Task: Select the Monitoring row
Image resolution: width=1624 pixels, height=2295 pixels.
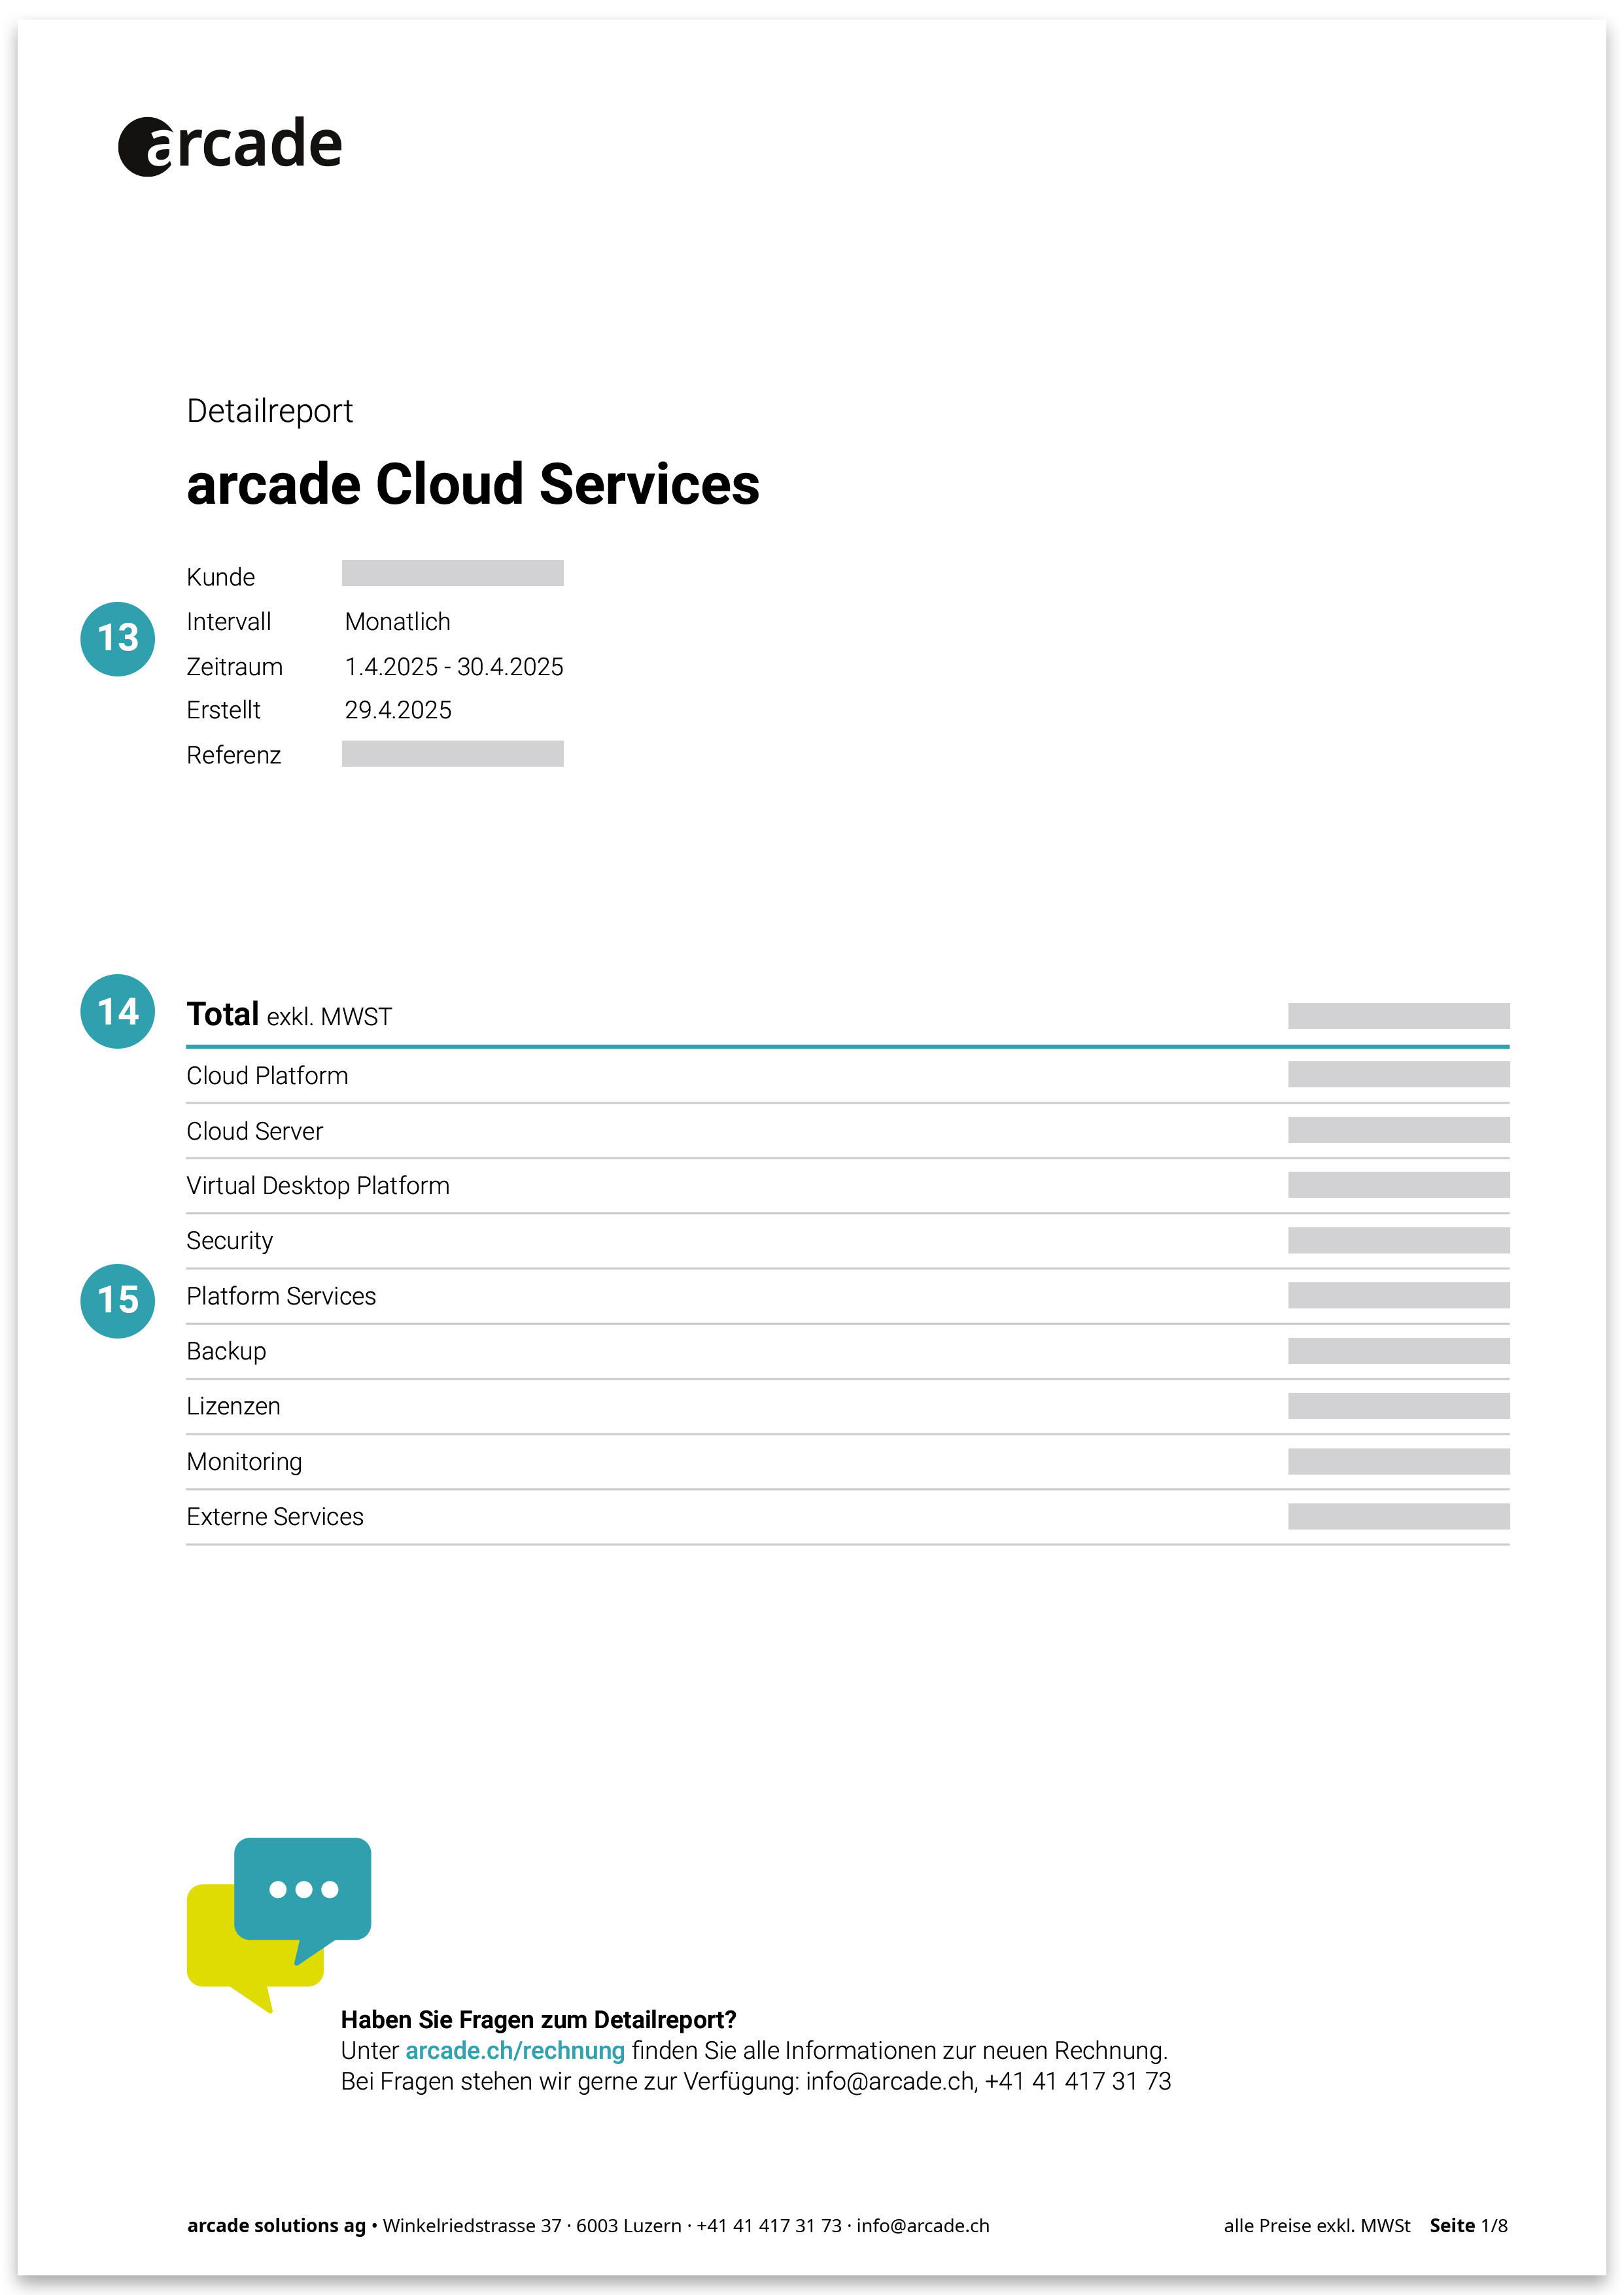Action: (847, 1461)
